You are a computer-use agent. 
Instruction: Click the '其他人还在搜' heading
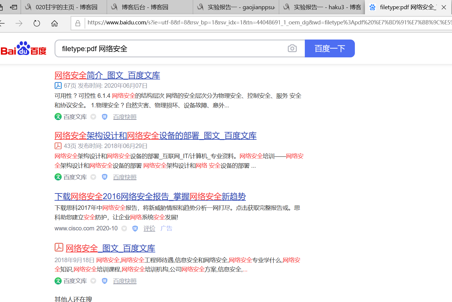coord(73,299)
